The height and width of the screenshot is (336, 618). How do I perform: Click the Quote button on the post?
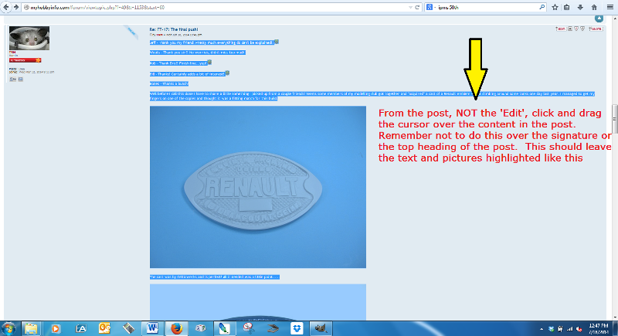tap(595, 29)
